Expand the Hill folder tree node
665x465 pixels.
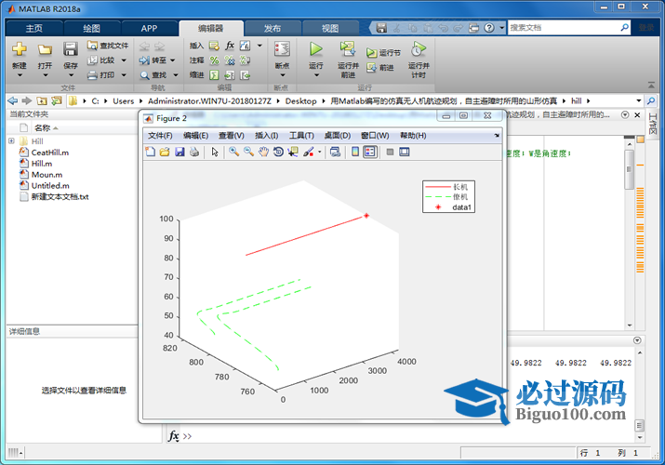click(11, 141)
